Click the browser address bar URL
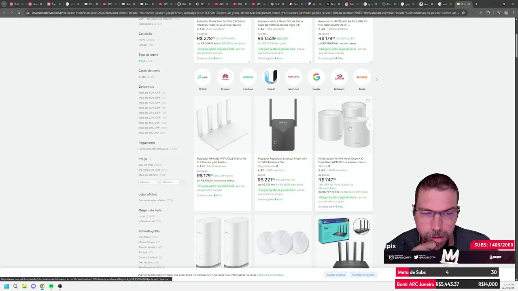This screenshot has width=518, height=291. pos(245,13)
